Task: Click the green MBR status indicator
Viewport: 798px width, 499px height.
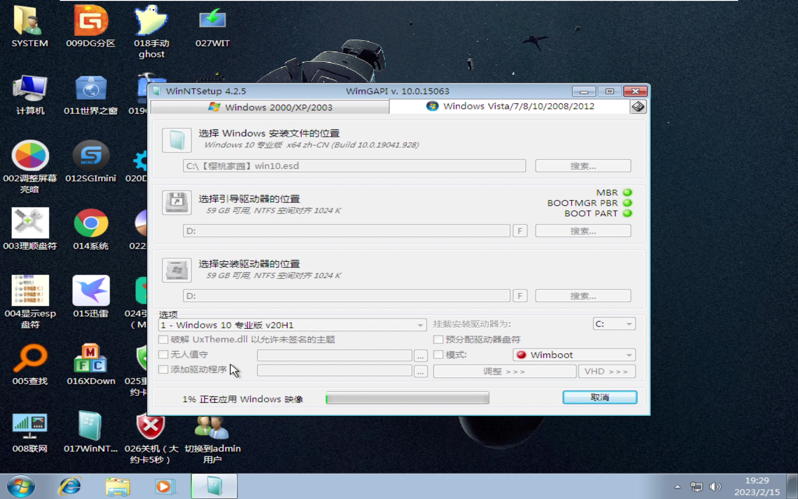Action: click(x=627, y=192)
